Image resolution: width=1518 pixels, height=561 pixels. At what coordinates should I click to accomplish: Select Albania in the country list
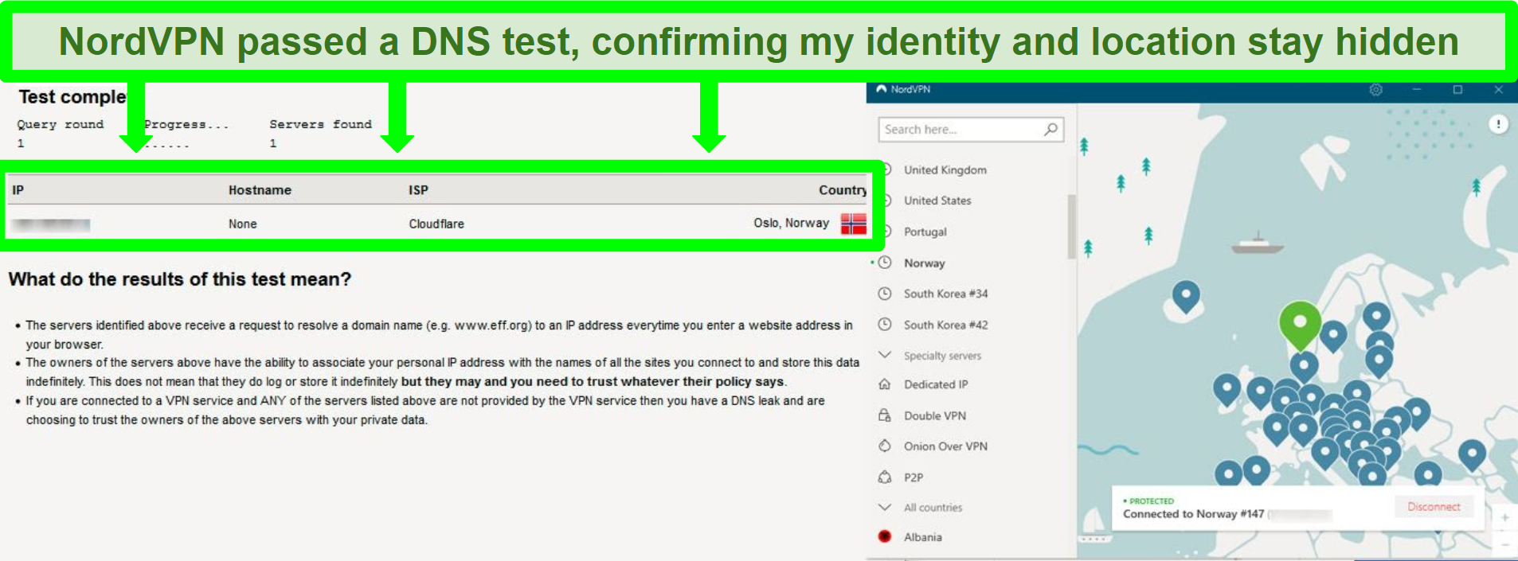(x=922, y=537)
